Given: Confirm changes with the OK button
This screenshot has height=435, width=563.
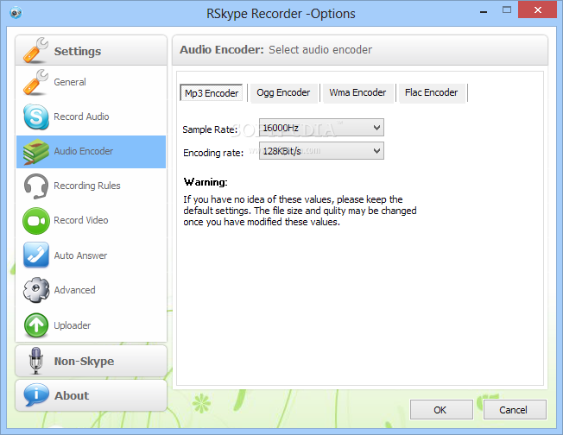Looking at the screenshot, I should (441, 409).
